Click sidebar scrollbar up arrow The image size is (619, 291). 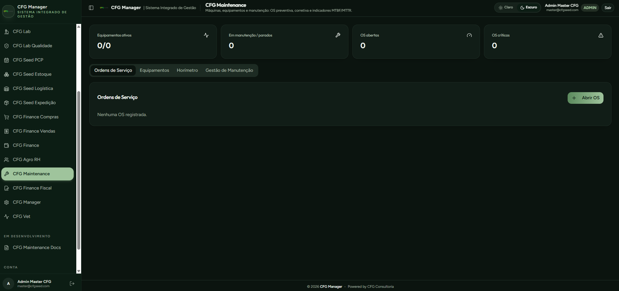pos(79,27)
